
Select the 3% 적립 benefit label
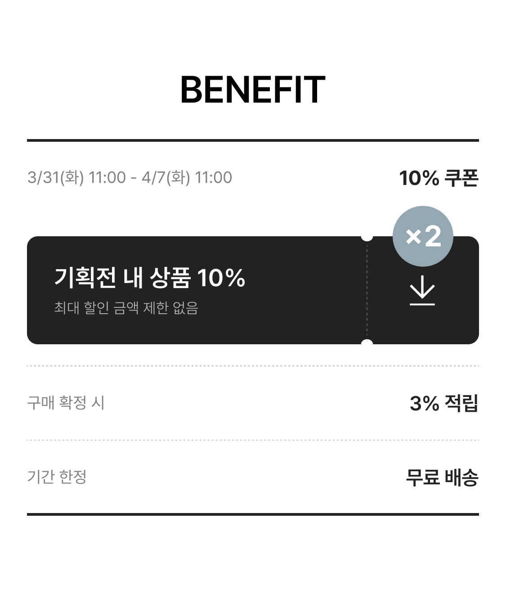click(443, 403)
